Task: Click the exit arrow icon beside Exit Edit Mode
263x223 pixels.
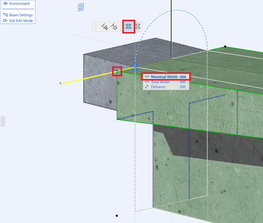Action: pos(5,20)
